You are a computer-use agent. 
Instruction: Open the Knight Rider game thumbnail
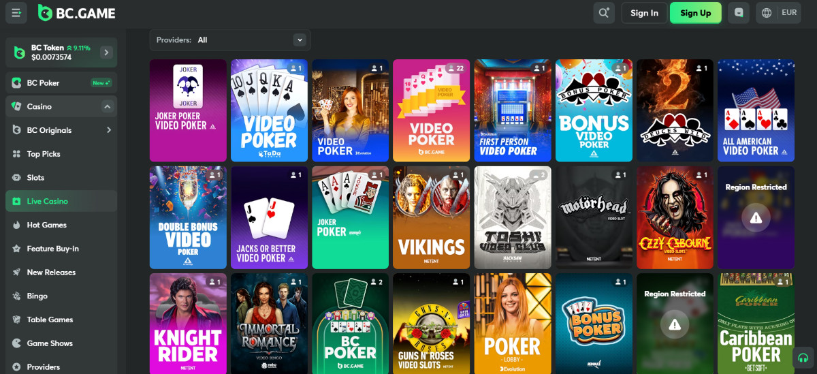188,324
